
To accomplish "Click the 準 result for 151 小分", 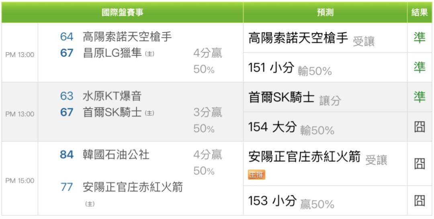I will 420,67.
